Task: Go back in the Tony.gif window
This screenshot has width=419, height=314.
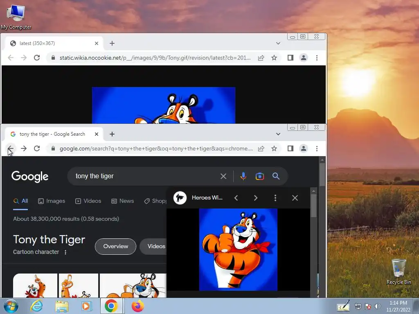Action: tap(11, 58)
